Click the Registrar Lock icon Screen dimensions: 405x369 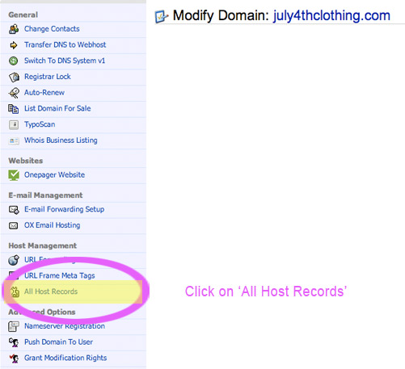(x=14, y=77)
